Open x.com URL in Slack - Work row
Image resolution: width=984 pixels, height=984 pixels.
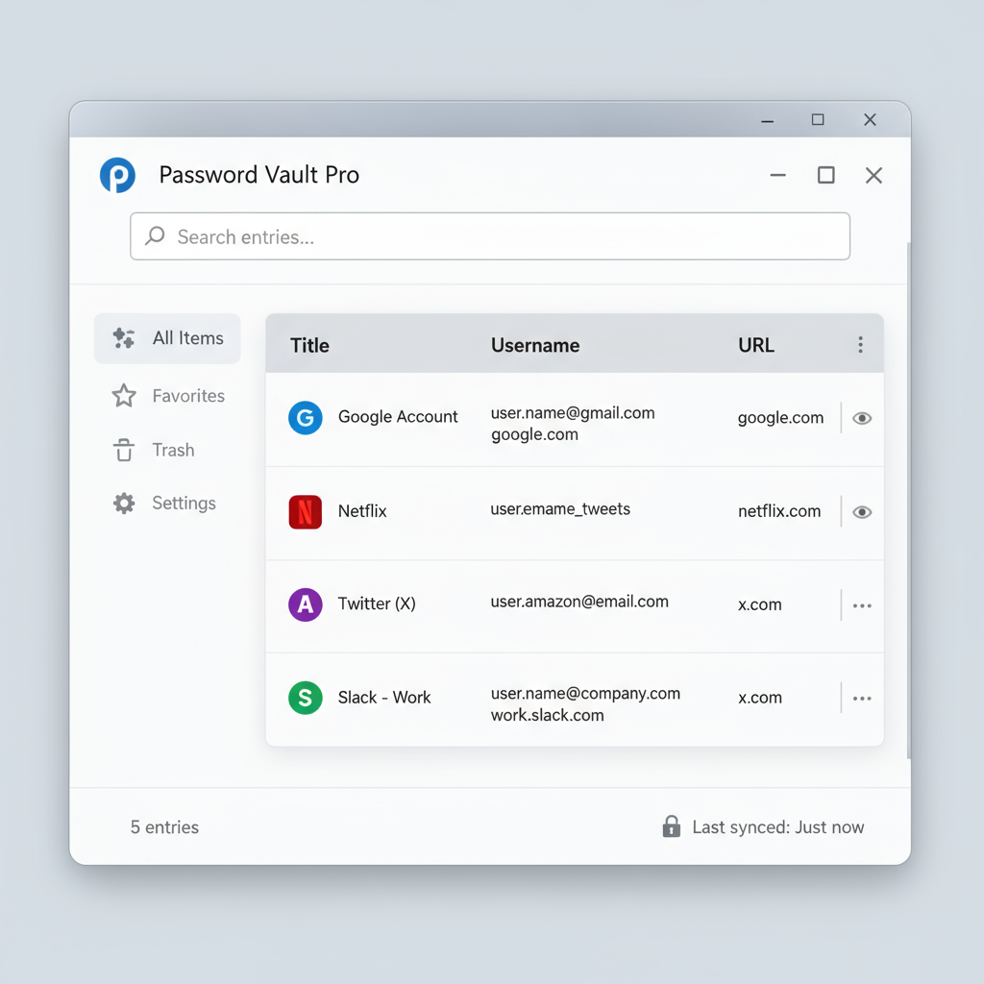pos(759,698)
